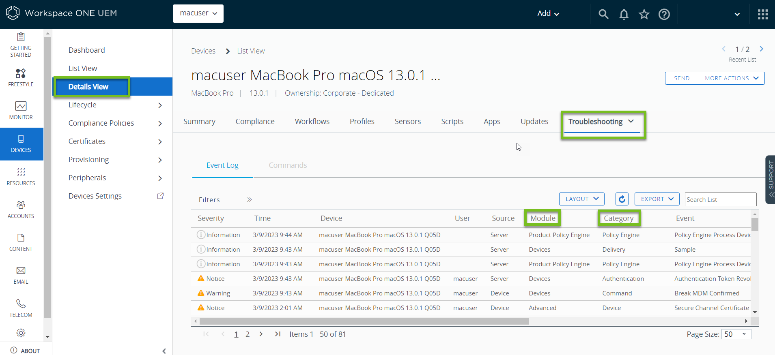
Task: Refresh the event log list
Action: 622,199
